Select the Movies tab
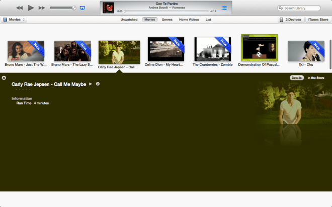The image size is (332, 207). point(150,20)
